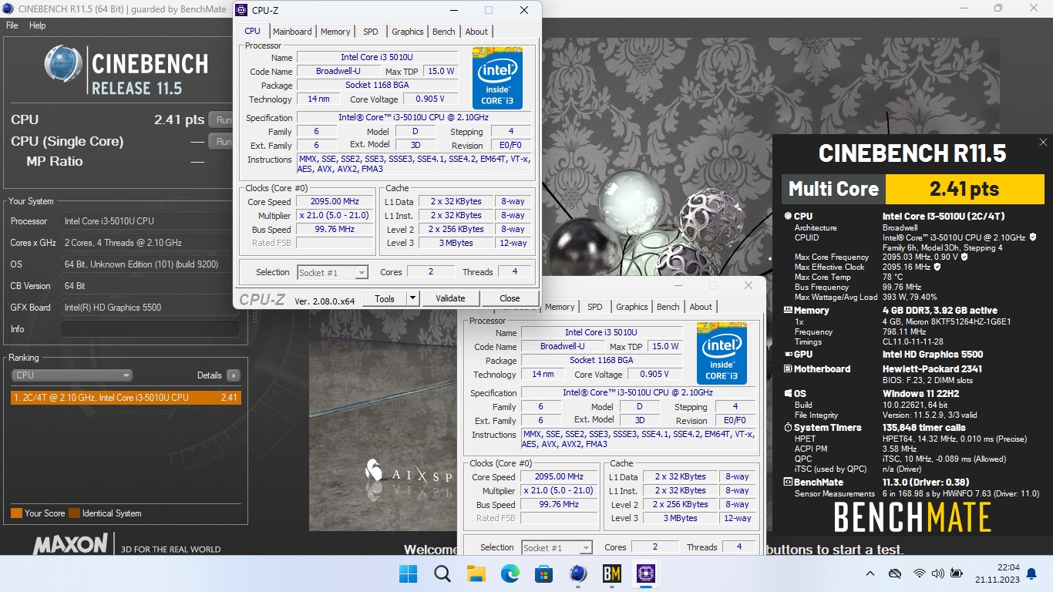Switch to BenchMate BM taskbar icon
Viewport: 1053px width, 592px height.
click(612, 573)
